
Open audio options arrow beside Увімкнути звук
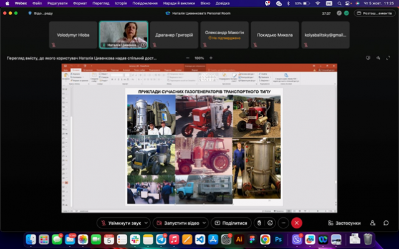[x=146, y=223]
